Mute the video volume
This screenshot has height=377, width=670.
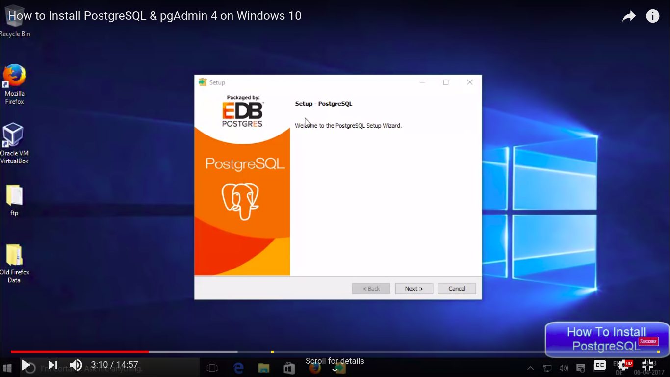tap(76, 365)
